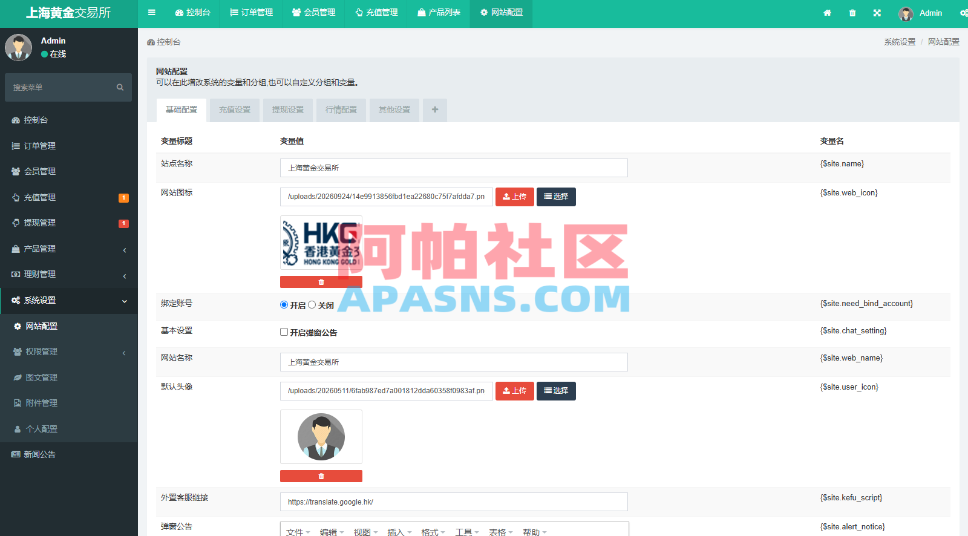Screen dimensions: 968x536
Task: Open 编辑 menu in editor
Action: click(x=332, y=532)
